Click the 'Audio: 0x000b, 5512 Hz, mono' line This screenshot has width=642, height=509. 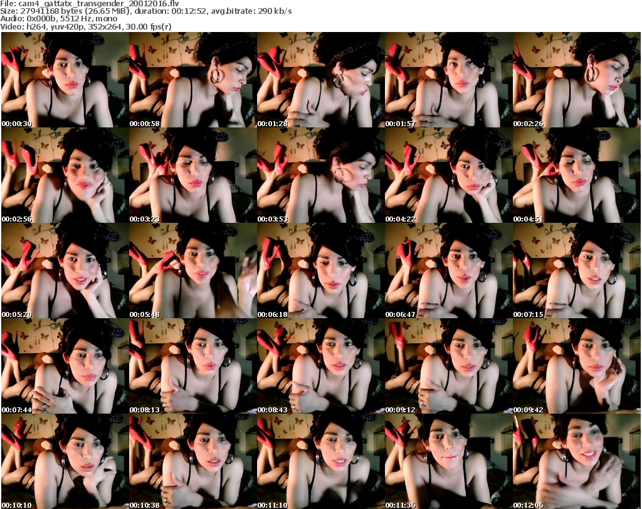tap(59, 19)
